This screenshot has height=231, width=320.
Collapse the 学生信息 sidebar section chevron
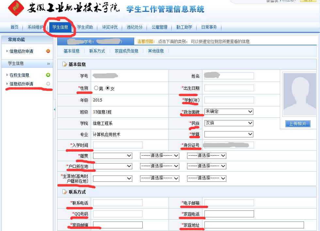[x=48, y=64]
